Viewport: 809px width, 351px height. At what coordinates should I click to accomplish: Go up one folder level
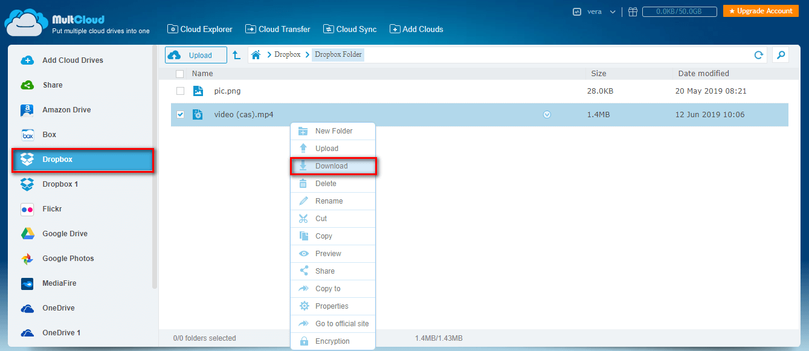pyautogui.click(x=237, y=55)
